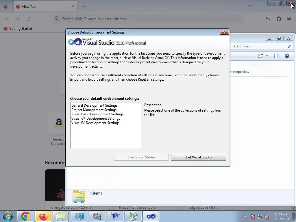Click the muted volume tray icon
This screenshot has width=296, height=222.
(x=267, y=217)
